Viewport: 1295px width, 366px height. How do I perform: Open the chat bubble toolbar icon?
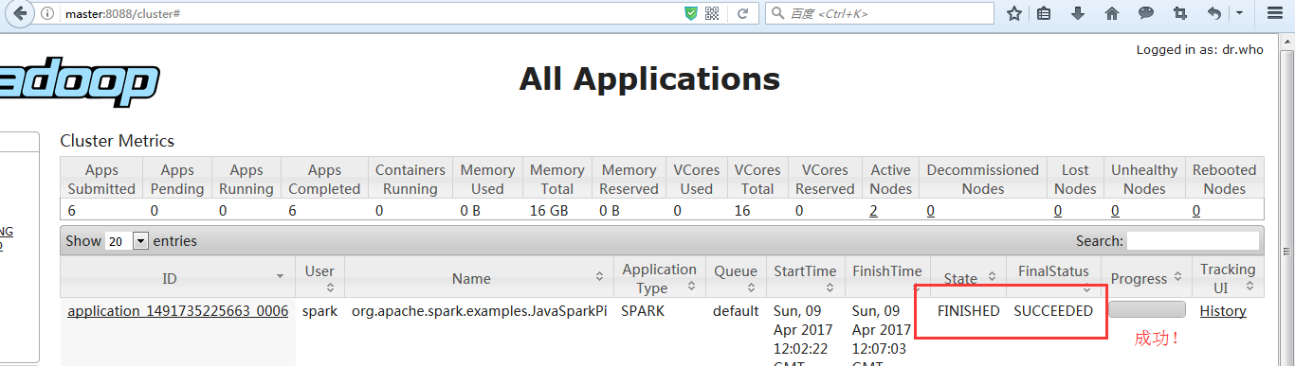coord(1146,13)
